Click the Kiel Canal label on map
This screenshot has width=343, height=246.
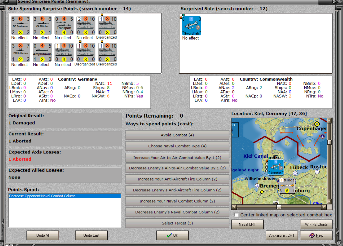coord(256,156)
